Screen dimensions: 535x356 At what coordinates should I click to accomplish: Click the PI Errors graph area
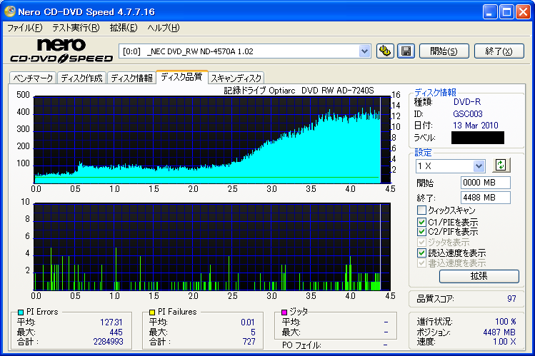[x=212, y=140]
